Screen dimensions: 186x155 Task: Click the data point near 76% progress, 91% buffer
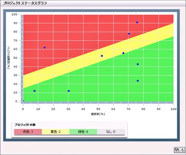137,22
